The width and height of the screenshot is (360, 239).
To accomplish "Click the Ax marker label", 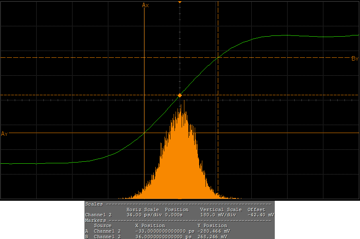I will [x=145, y=5].
